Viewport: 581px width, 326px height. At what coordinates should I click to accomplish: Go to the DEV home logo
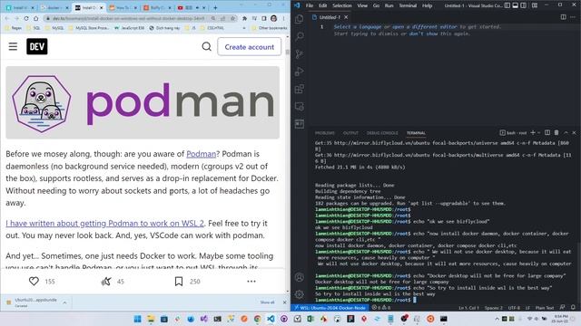[x=37, y=46]
